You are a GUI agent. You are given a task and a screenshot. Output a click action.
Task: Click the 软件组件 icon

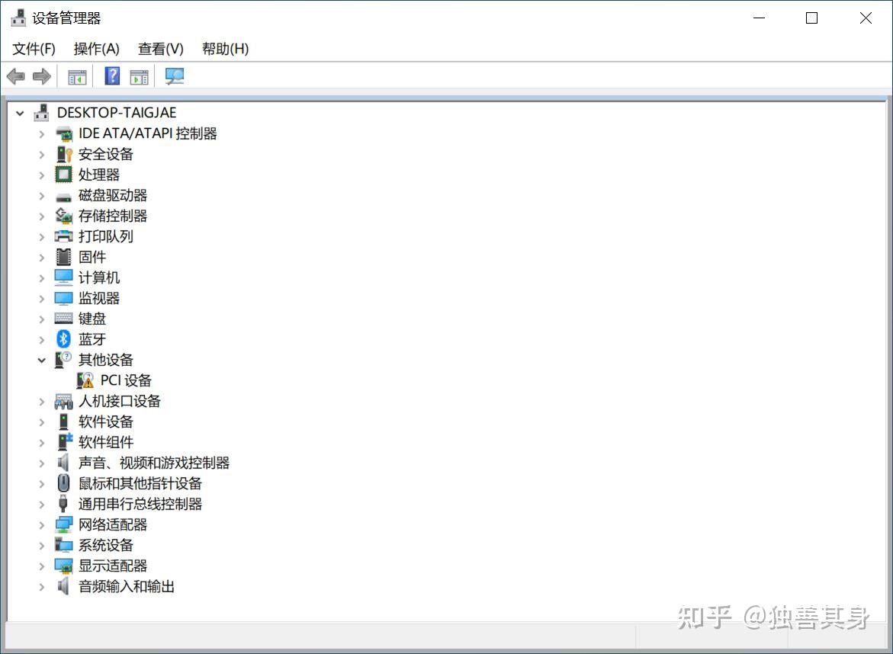(65, 441)
